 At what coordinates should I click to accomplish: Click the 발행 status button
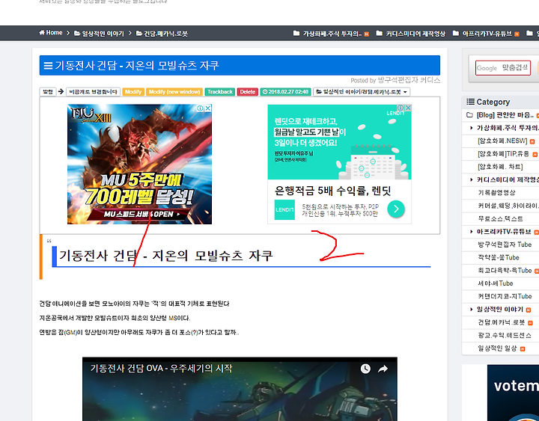48,92
